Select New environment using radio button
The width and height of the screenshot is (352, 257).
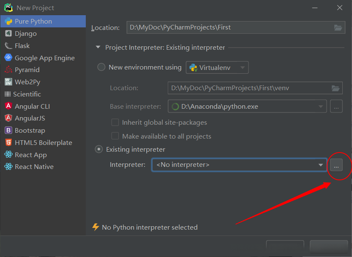(101, 67)
